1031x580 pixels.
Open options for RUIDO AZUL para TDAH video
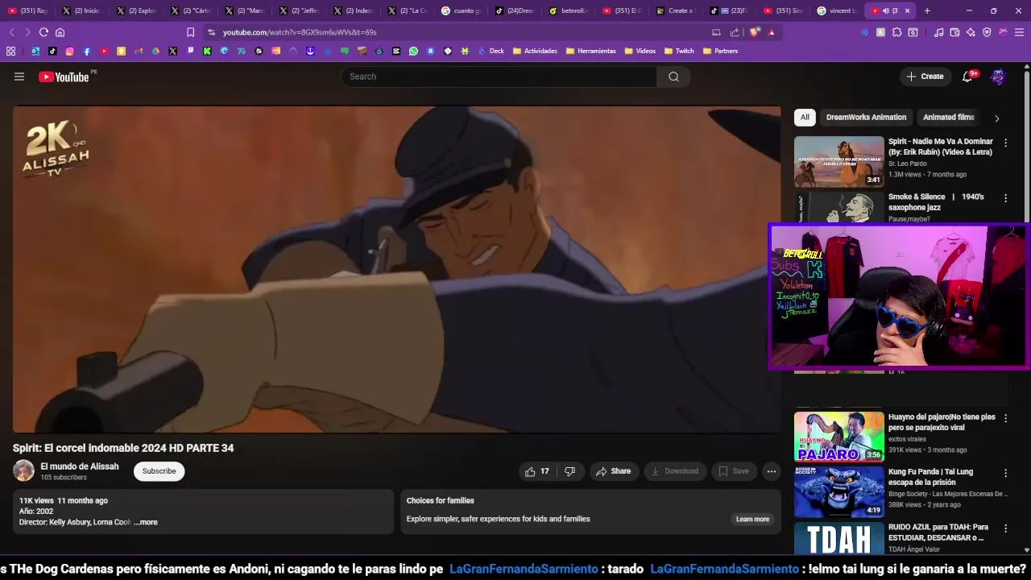tap(1005, 528)
